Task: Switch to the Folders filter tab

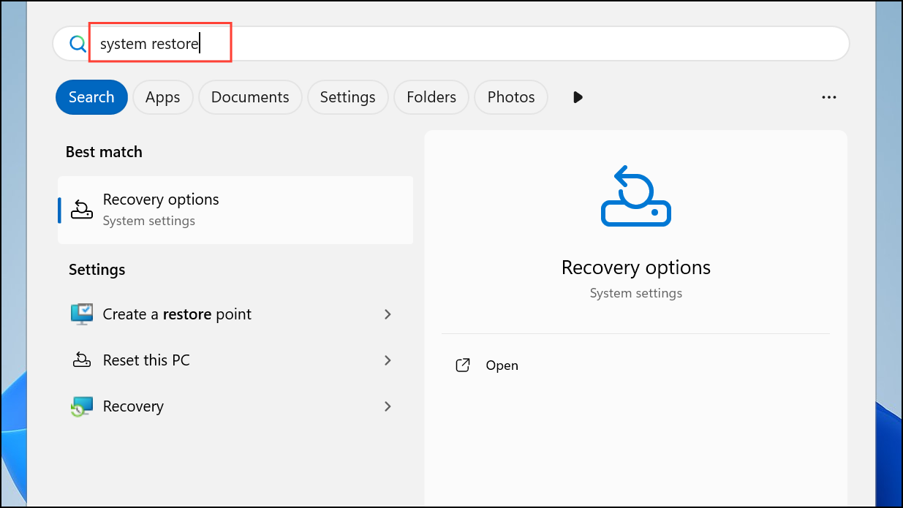Action: click(431, 97)
